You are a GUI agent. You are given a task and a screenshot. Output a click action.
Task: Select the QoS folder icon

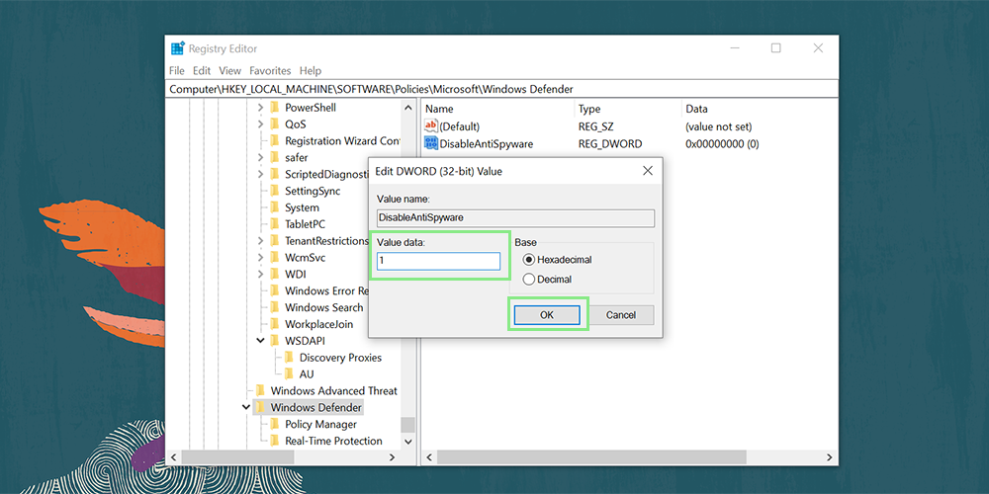click(x=274, y=124)
